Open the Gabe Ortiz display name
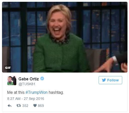This screenshot has height=113, width=129. click(x=29, y=79)
